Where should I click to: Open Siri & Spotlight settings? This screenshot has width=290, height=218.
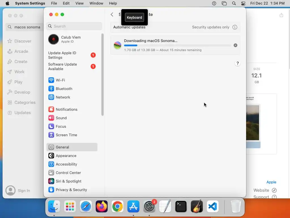[72, 181]
